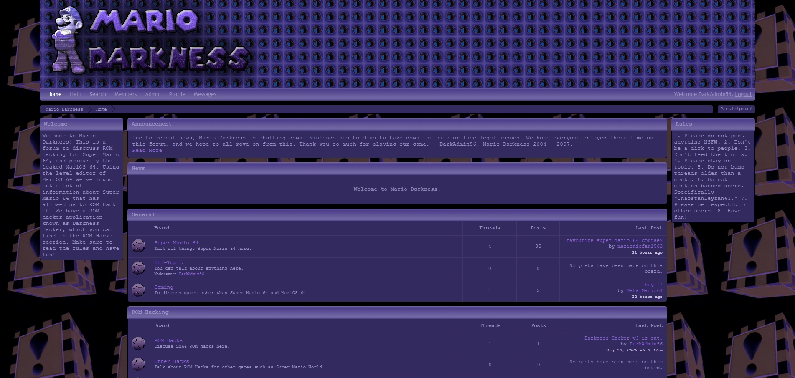Open the Profile menu item

(177, 94)
